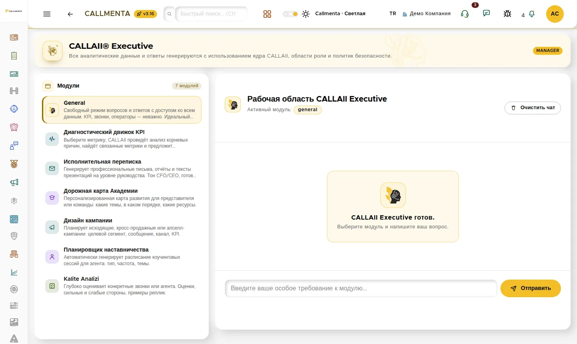Open sidebar teal ID card icon

coord(14,74)
